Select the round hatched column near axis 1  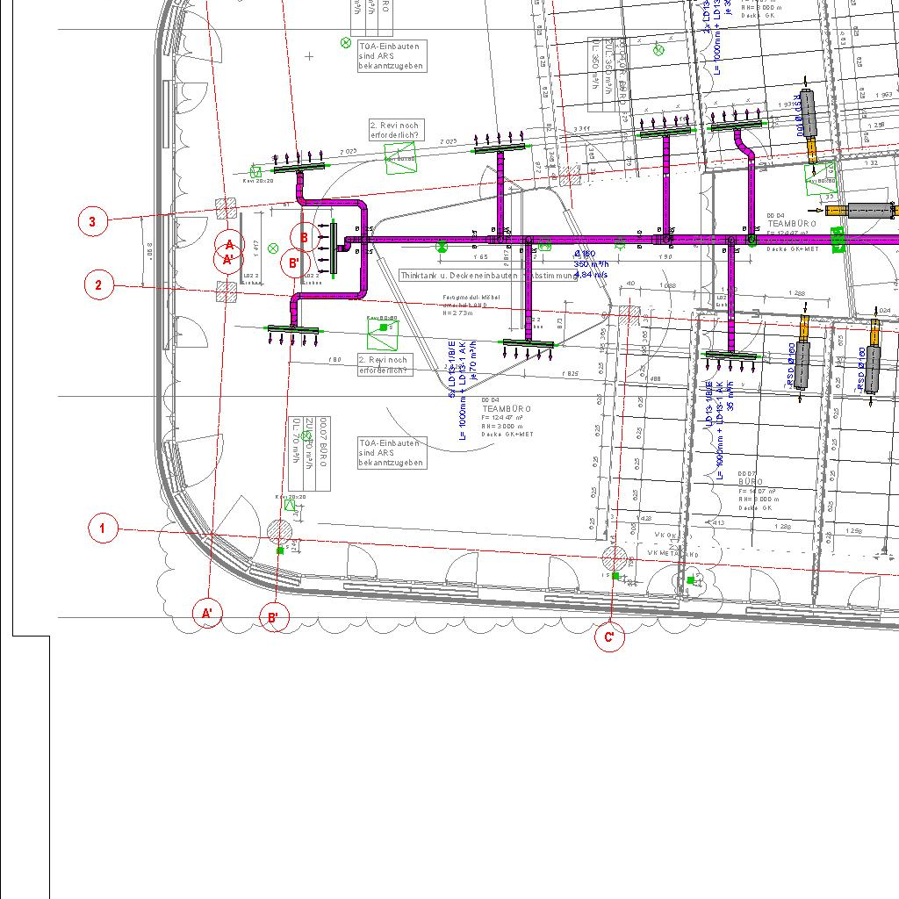click(x=280, y=532)
